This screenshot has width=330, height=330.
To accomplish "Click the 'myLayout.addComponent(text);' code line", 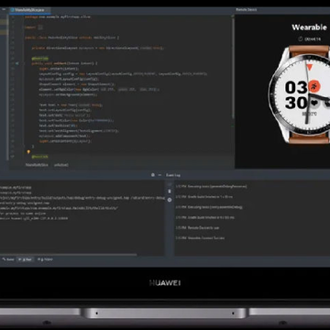I will pyautogui.click(x=65, y=137).
